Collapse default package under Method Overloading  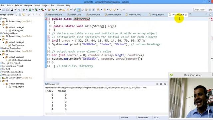tap(4, 57)
